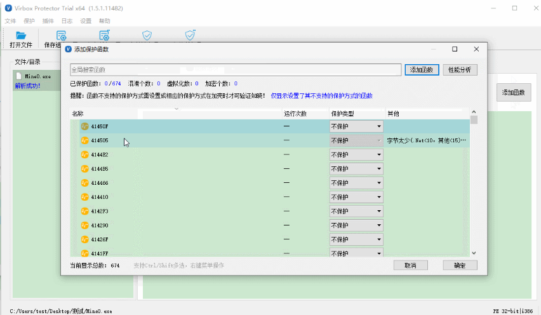Click the V logo in 添加保护函数 dialog title
The height and width of the screenshot is (315, 541).
(69, 49)
